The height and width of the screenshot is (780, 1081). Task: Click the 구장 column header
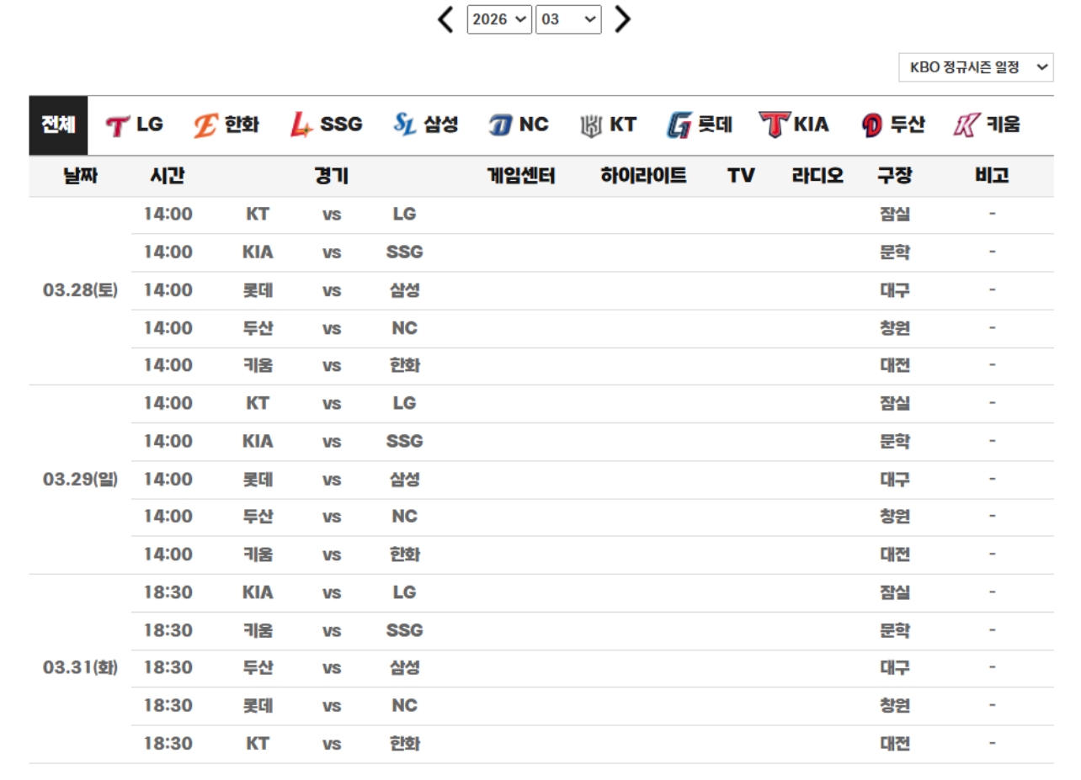894,176
